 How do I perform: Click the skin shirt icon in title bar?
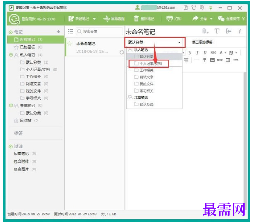[194, 8]
